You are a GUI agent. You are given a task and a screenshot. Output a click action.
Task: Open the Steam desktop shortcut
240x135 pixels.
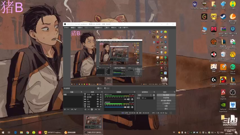pyautogui.click(x=223, y=17)
